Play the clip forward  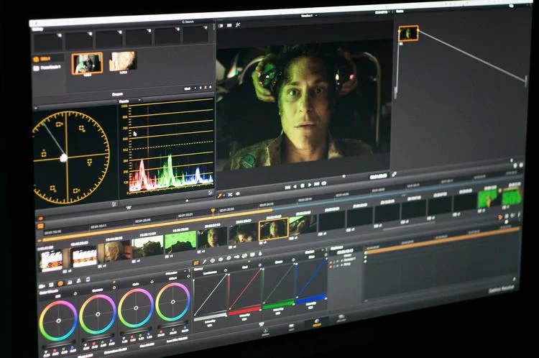(310, 185)
